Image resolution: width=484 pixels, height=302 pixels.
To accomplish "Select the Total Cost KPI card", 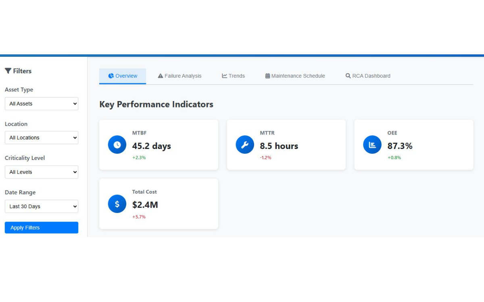I will 159,204.
